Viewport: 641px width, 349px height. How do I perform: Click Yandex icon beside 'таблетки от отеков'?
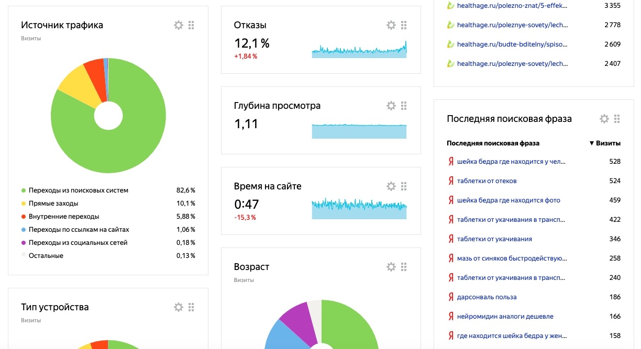click(x=450, y=181)
